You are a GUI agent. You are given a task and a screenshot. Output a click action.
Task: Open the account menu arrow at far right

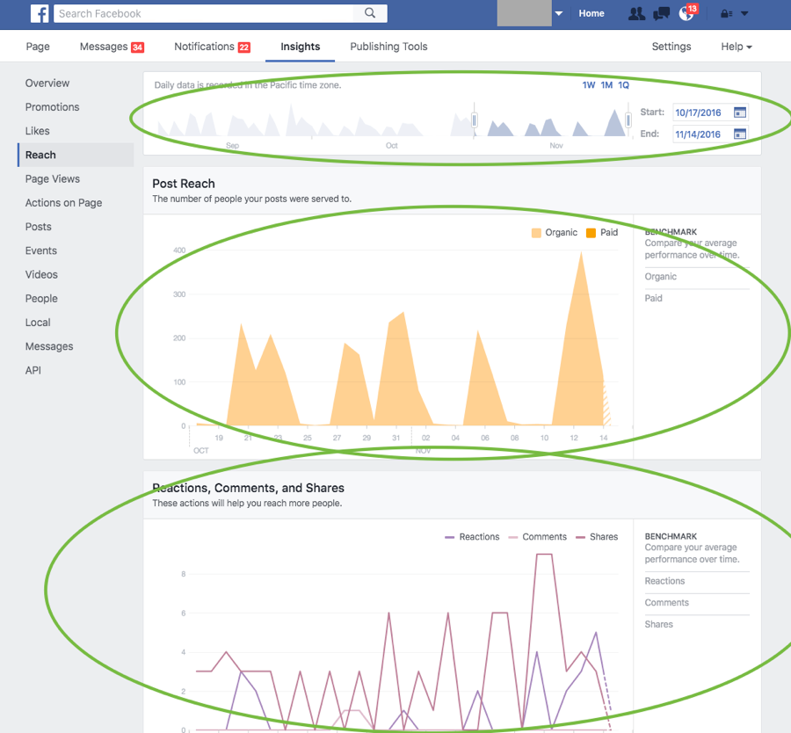pos(745,14)
